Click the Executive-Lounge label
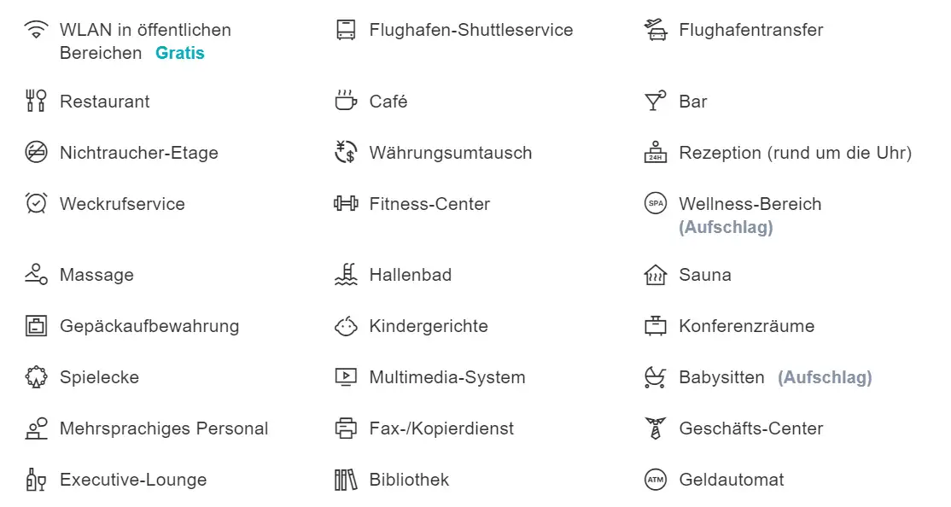 coord(133,480)
